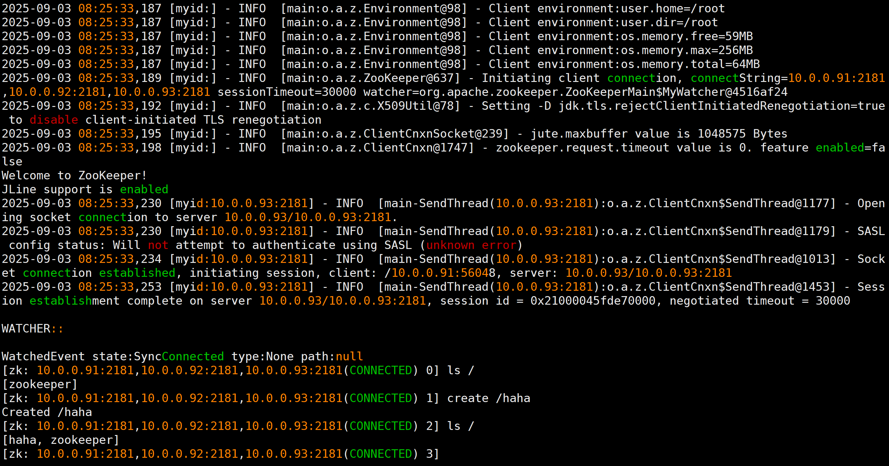Click the 'WATCHER::' text
889x466 pixels.
(x=33, y=328)
